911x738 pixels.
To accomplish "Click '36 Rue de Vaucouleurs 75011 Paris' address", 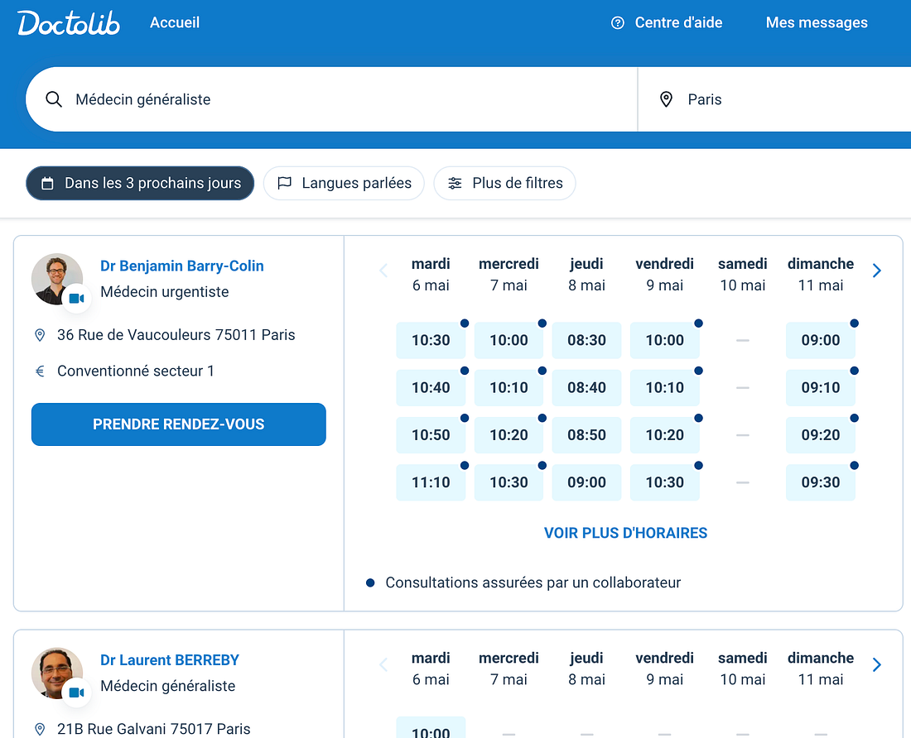I will pyautogui.click(x=176, y=335).
